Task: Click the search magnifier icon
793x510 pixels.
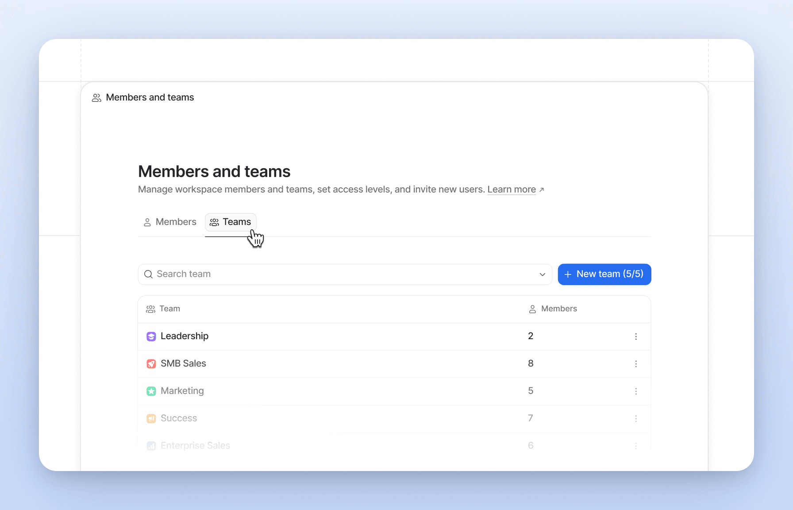Action: pos(149,274)
